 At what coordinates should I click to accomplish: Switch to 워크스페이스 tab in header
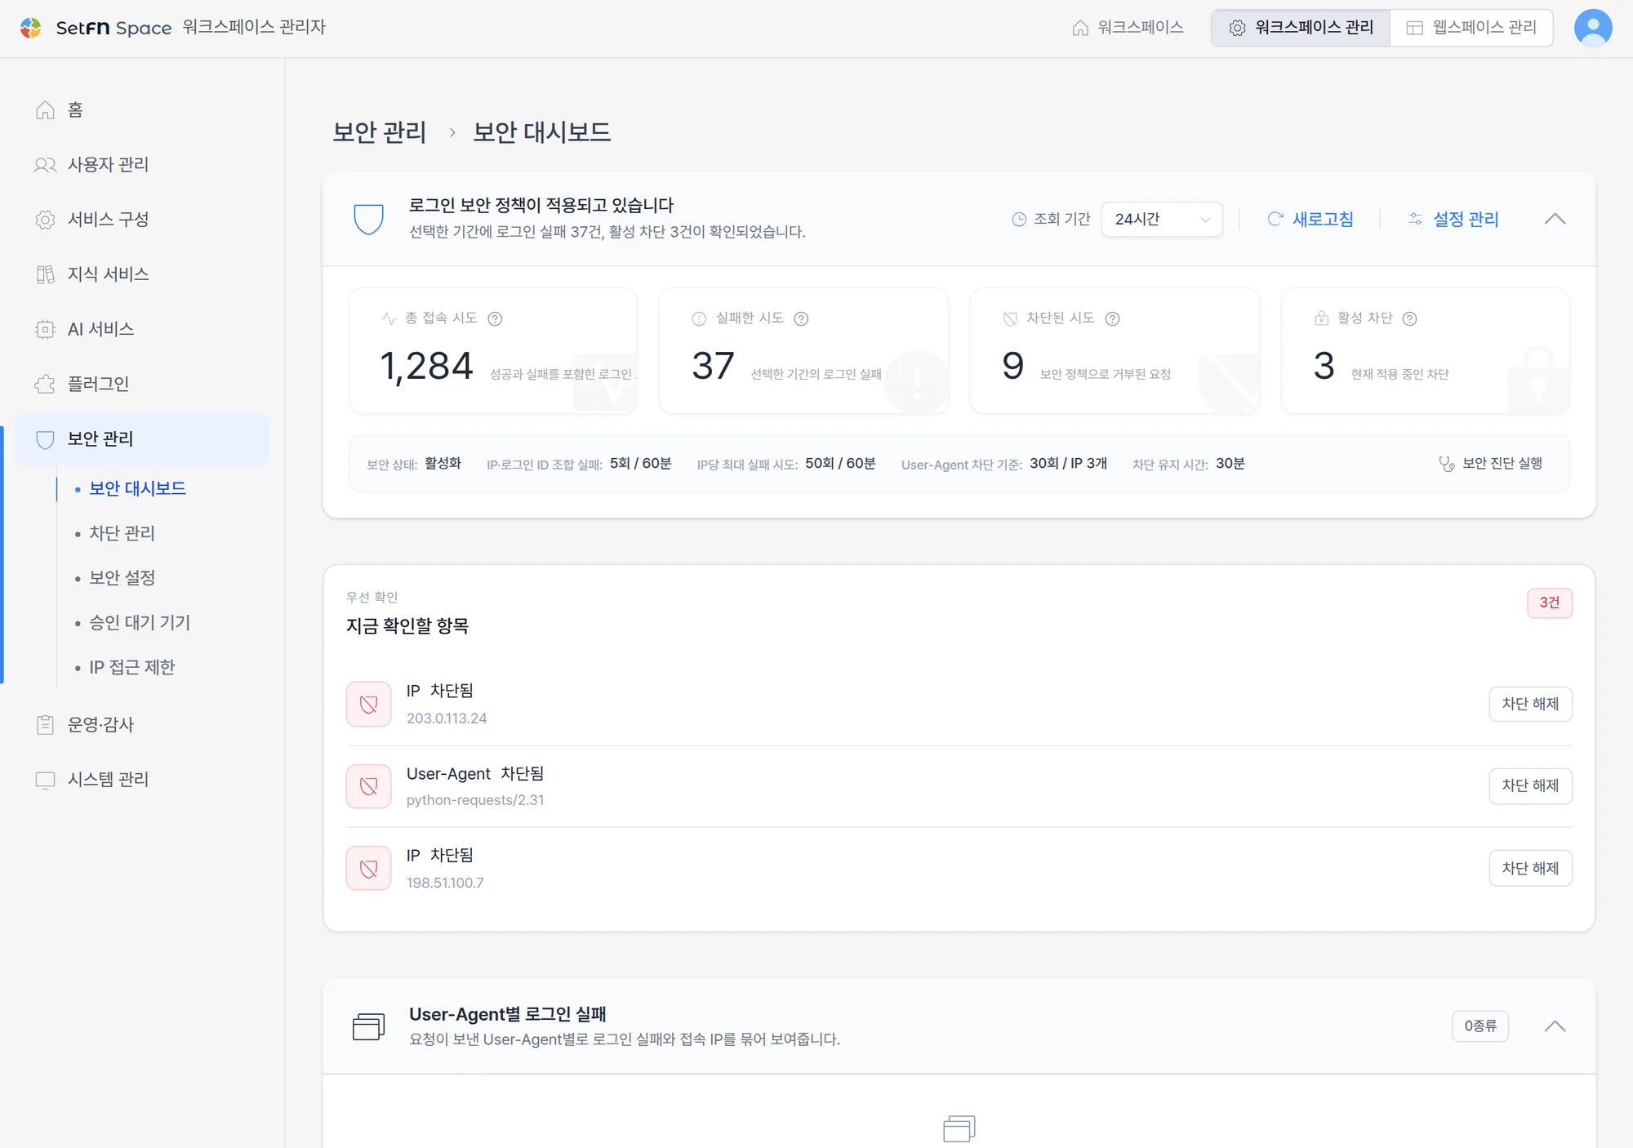tap(1129, 28)
